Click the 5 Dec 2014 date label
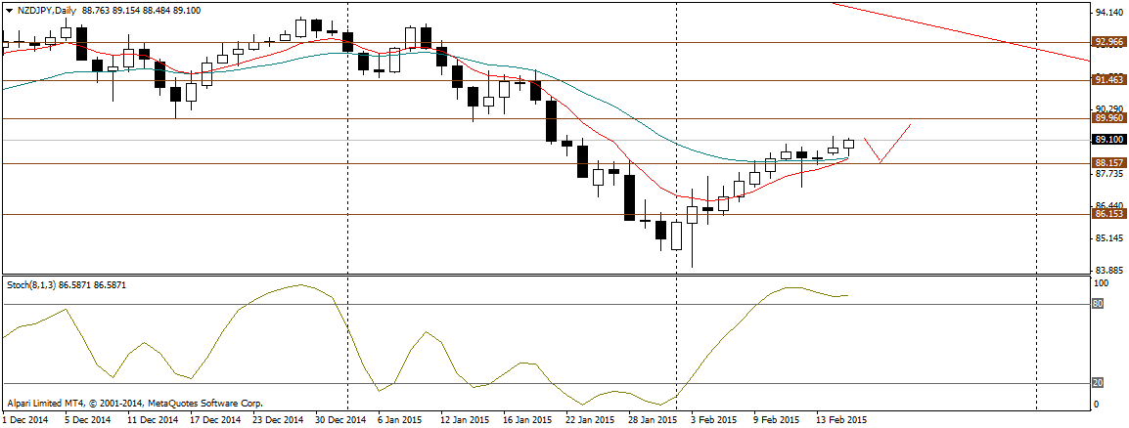1129x428 pixels. pyautogui.click(x=88, y=419)
